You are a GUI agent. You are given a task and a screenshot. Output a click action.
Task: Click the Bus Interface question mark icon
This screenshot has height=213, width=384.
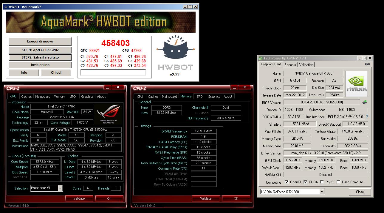(x=367, y=117)
